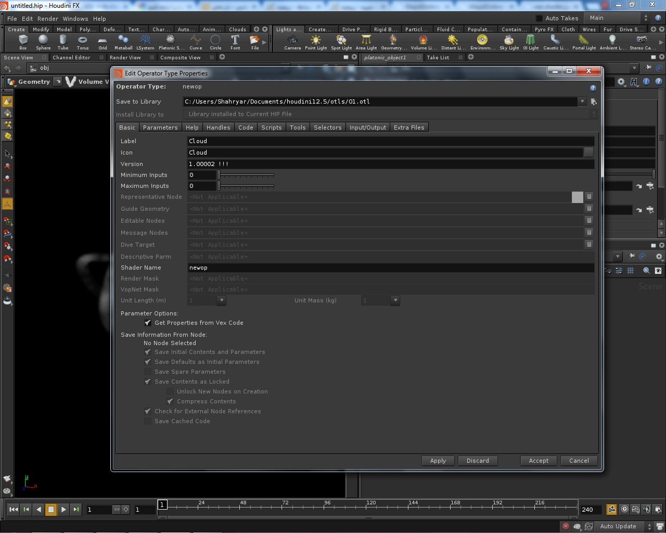Image resolution: width=666 pixels, height=533 pixels.
Task: Open the Unit Length dropdown
Action: (221, 300)
